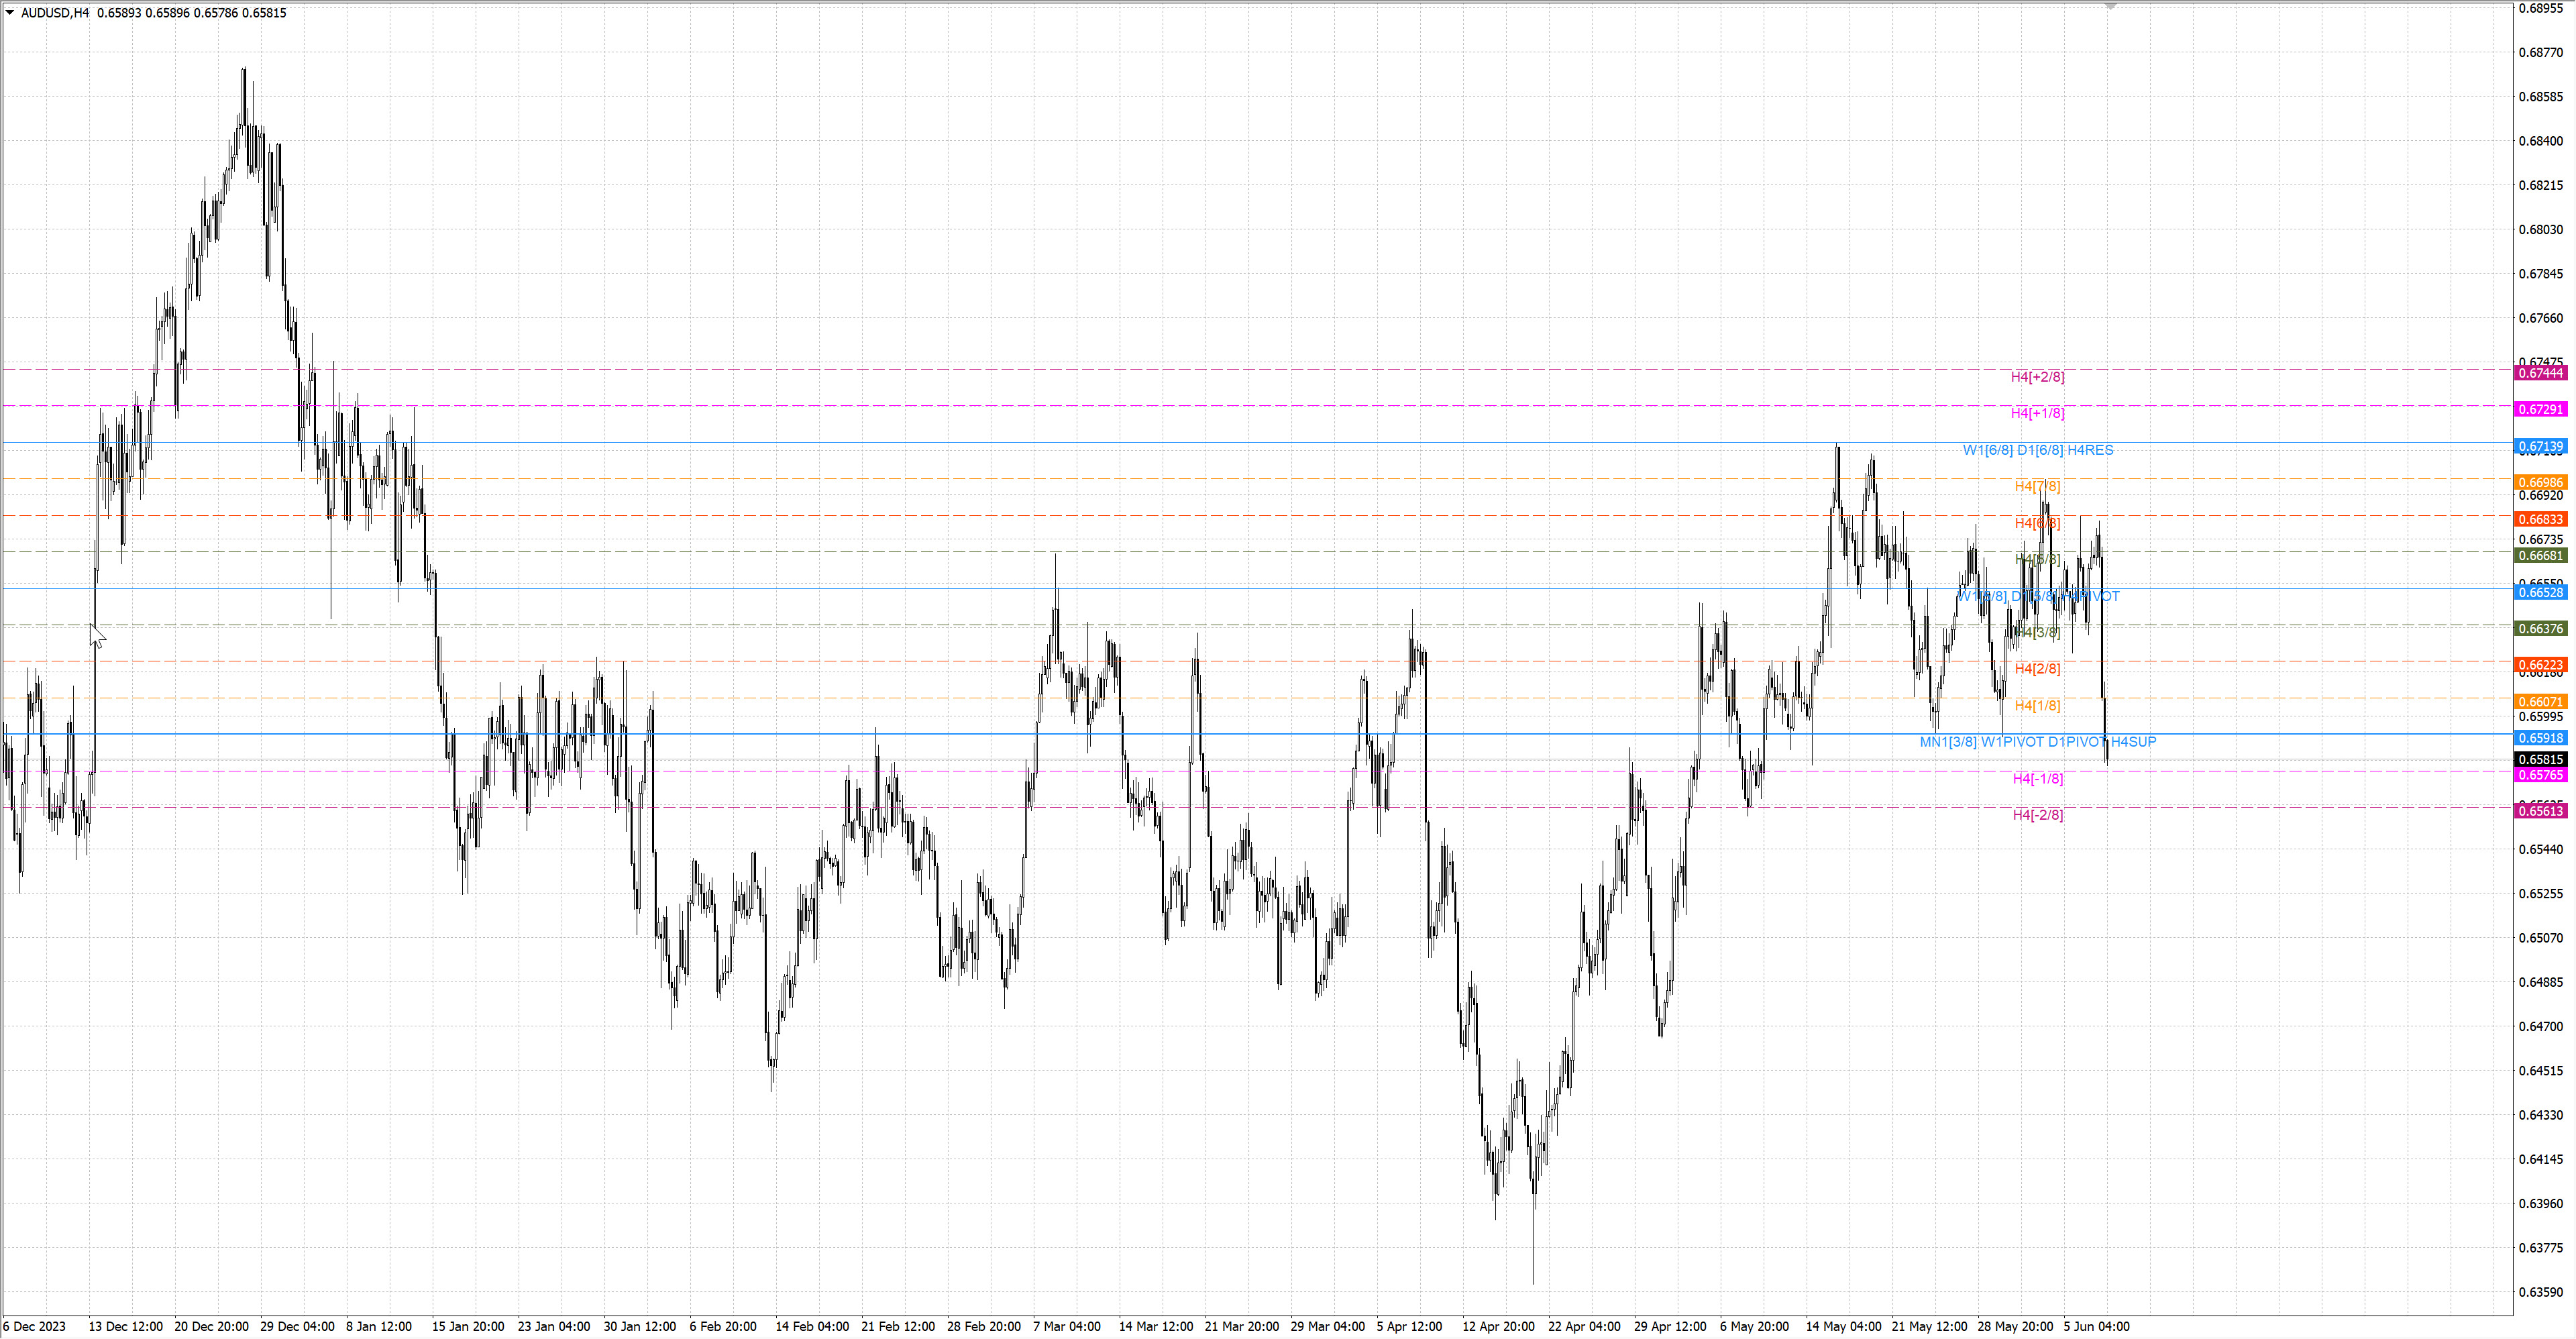Select the H4[-1/8] magenta level label
This screenshot has height=1339, width=2576.
click(x=2037, y=778)
